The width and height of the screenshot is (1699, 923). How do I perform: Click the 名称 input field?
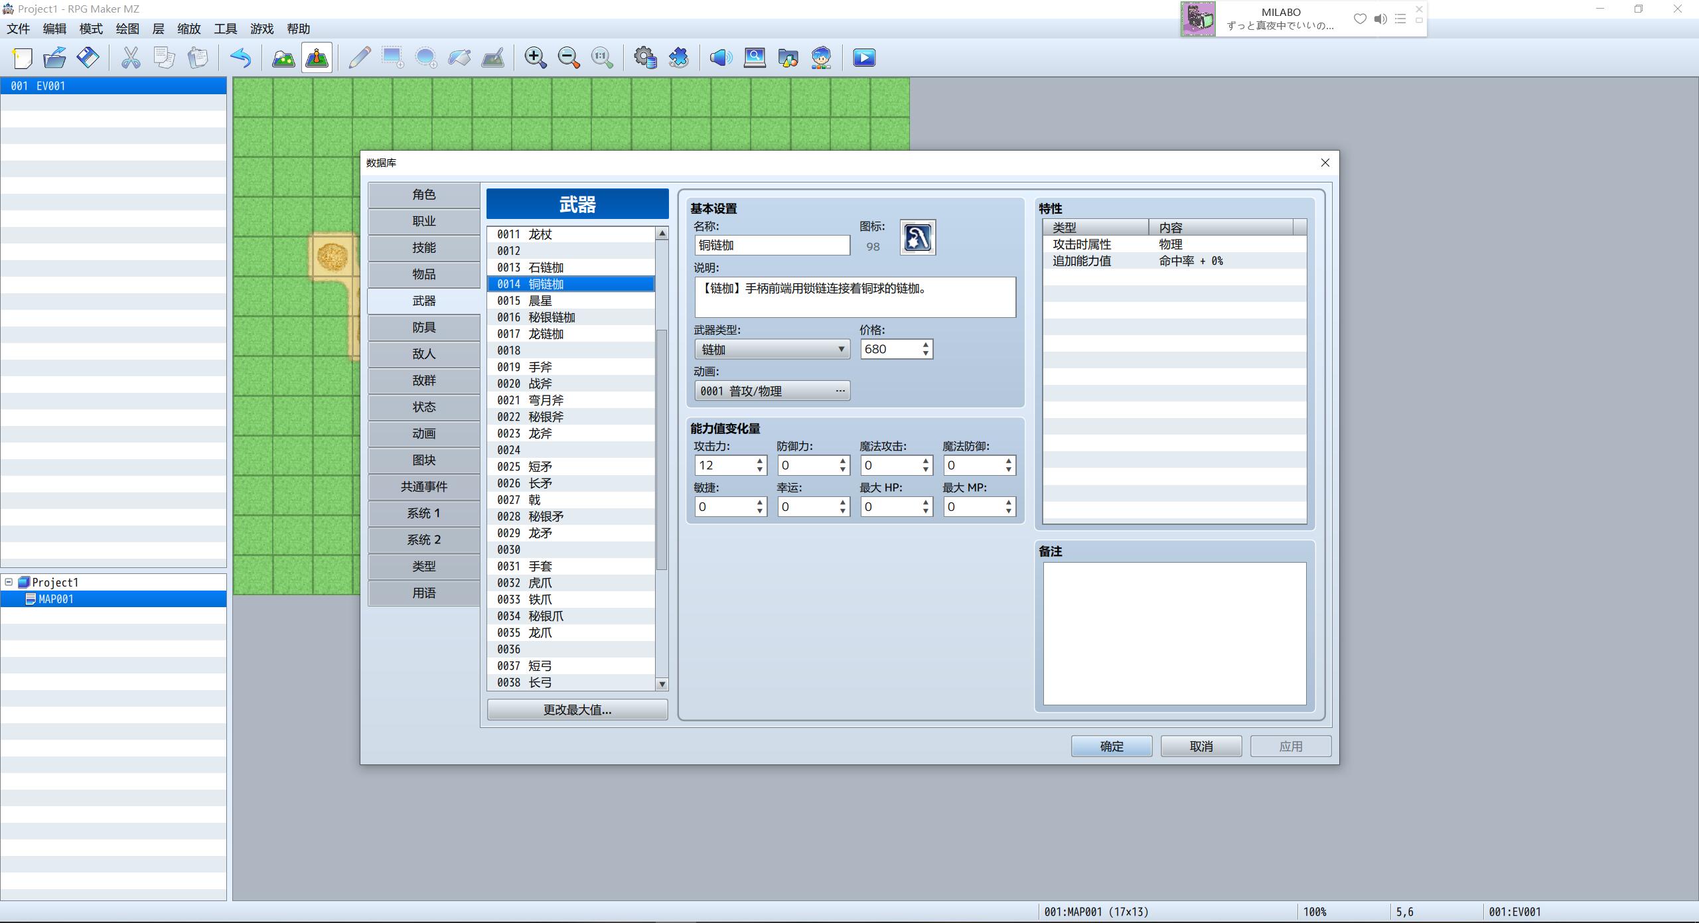coord(772,245)
